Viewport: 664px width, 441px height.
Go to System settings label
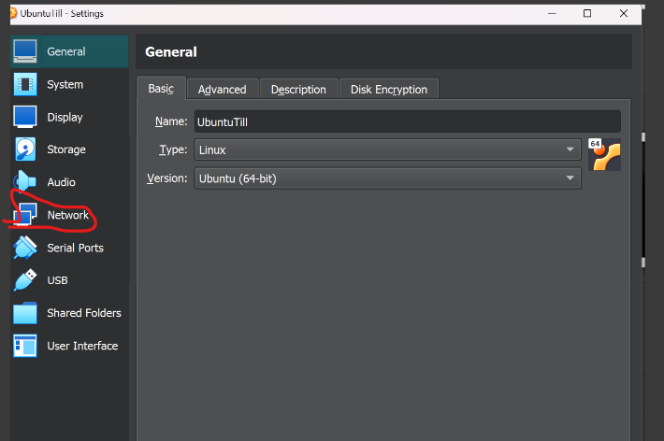65,85
